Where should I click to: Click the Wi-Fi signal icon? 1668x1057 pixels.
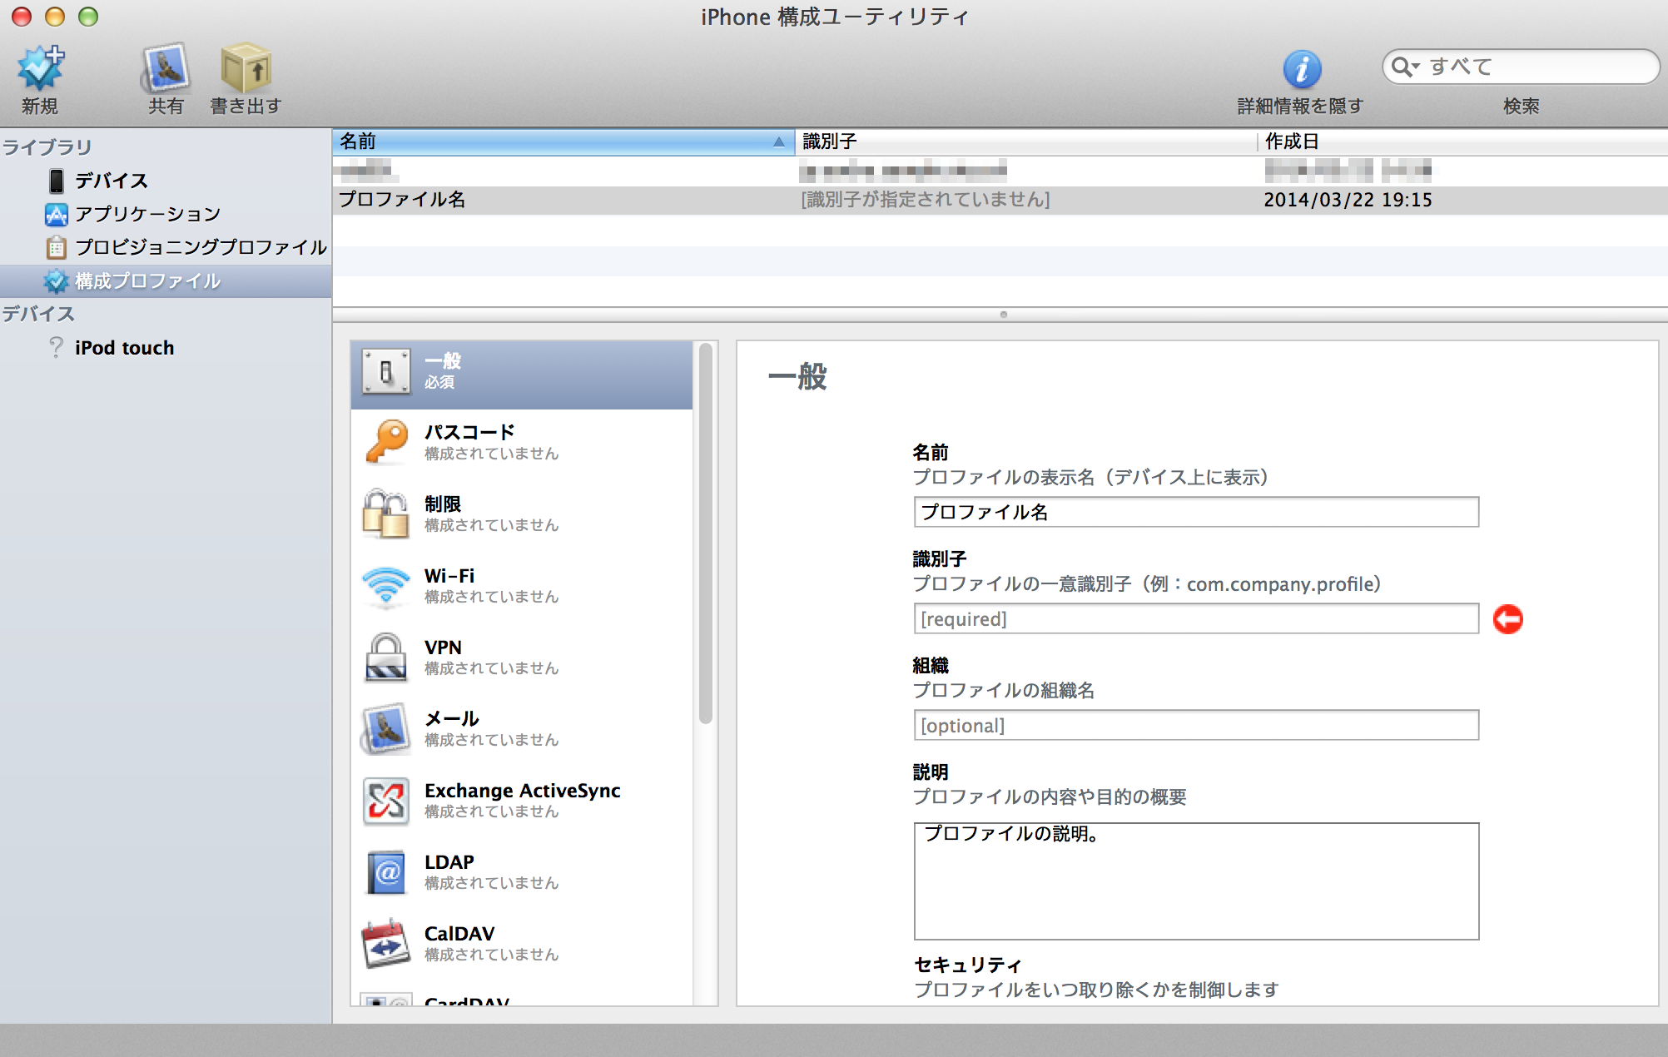pos(386,586)
